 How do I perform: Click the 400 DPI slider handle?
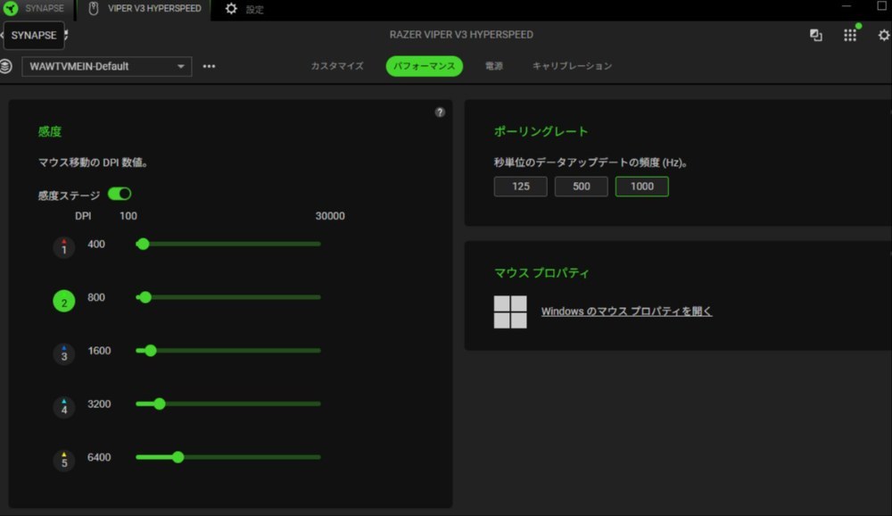pyautogui.click(x=143, y=244)
